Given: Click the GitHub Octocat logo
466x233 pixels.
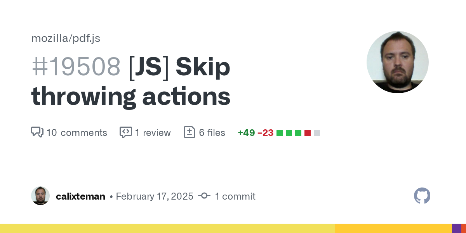Looking at the screenshot, I should click(422, 196).
